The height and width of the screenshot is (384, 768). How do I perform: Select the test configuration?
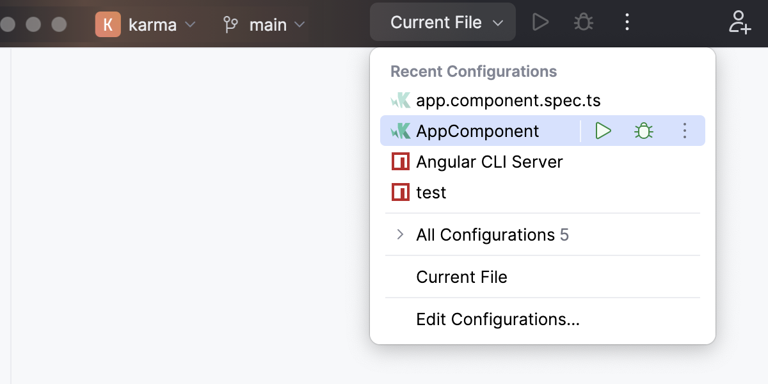point(431,192)
